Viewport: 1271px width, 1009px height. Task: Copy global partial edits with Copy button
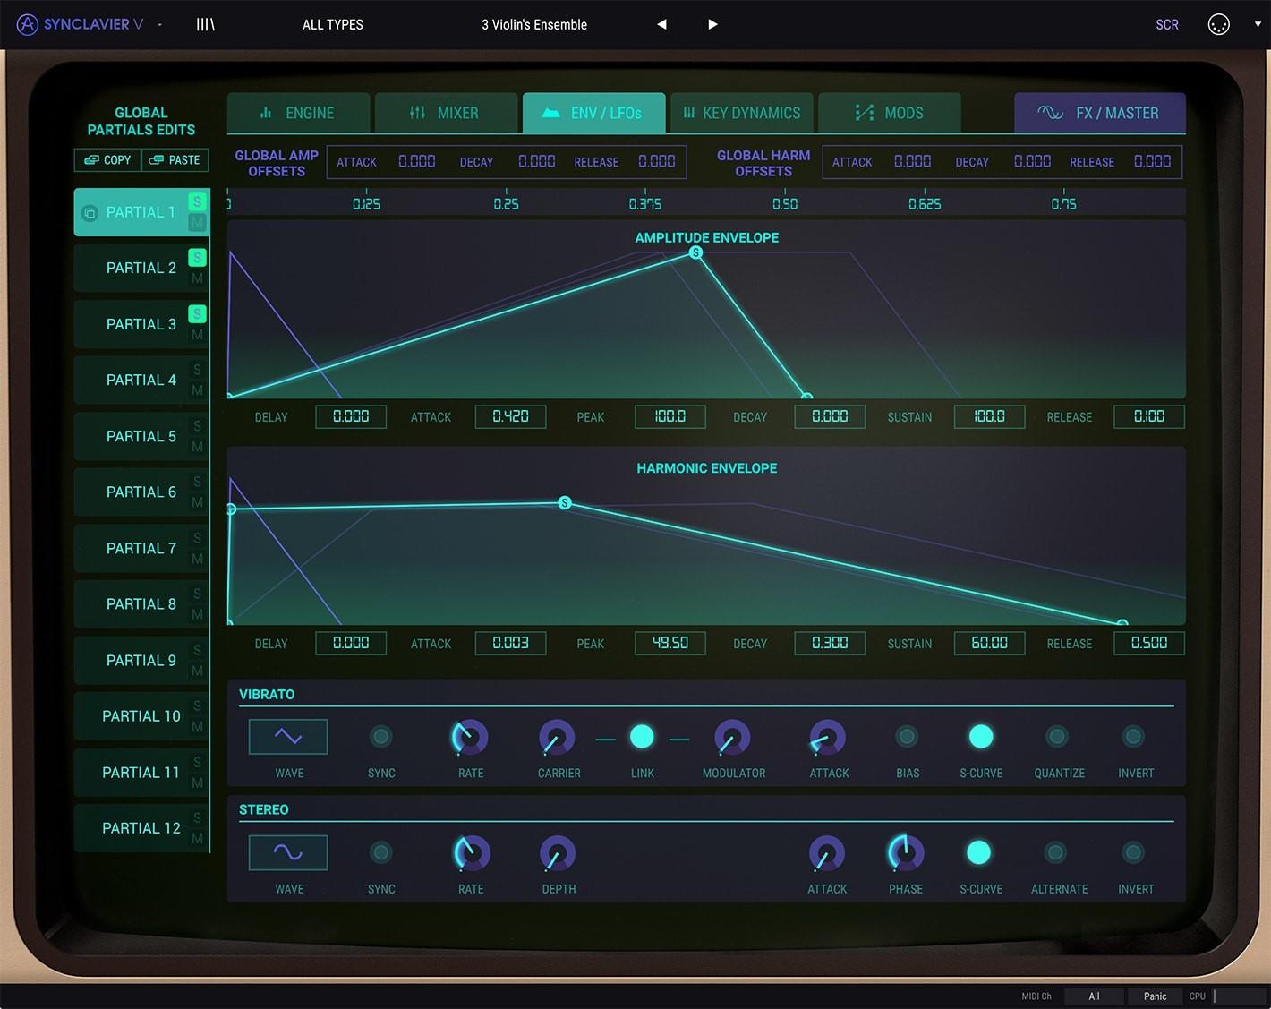coord(107,159)
